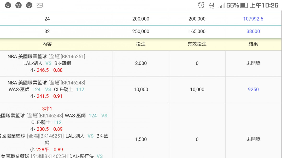The height and width of the screenshot is (158, 282).
Task: Select the valid bet 0 in the 2,000 row
Action: point(197,63)
